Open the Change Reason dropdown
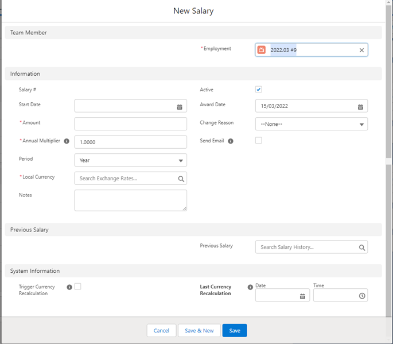This screenshot has width=393, height=344. (x=311, y=124)
